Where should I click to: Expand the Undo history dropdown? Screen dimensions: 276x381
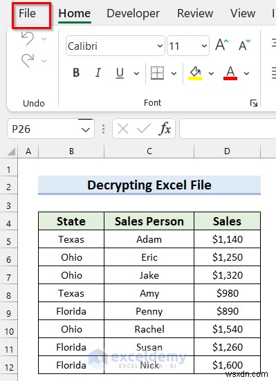pos(44,39)
